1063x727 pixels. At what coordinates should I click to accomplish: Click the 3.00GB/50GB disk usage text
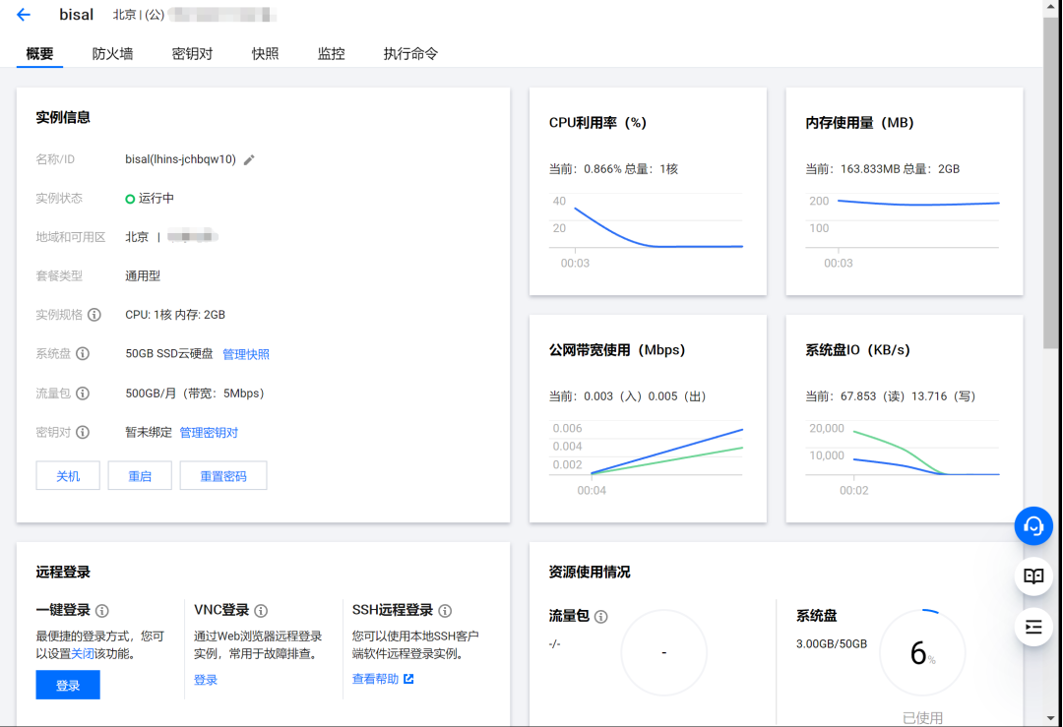831,643
